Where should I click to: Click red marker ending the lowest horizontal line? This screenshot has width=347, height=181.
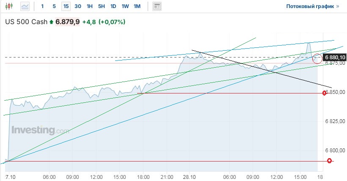pos(330,161)
